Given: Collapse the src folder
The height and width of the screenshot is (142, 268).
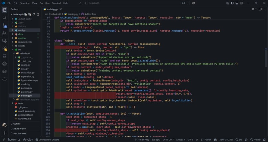Looking at the screenshot, I should [25, 50].
